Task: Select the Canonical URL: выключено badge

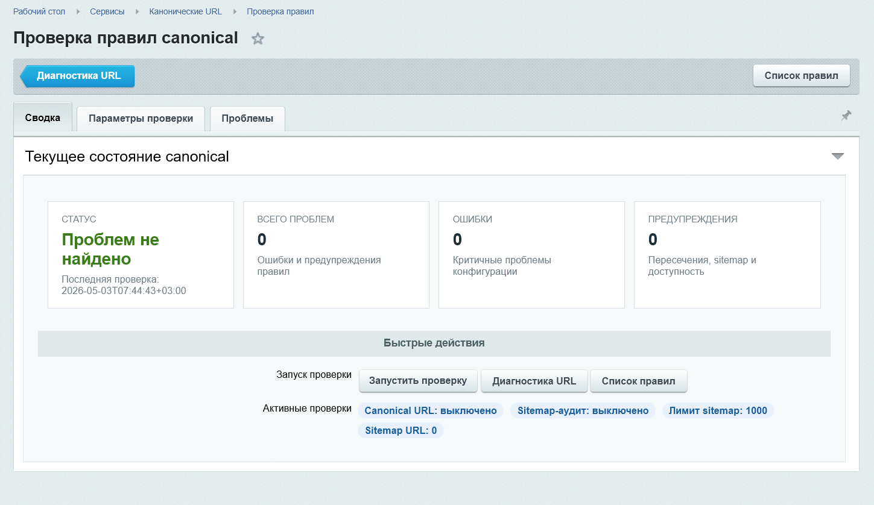Action: pyautogui.click(x=431, y=410)
